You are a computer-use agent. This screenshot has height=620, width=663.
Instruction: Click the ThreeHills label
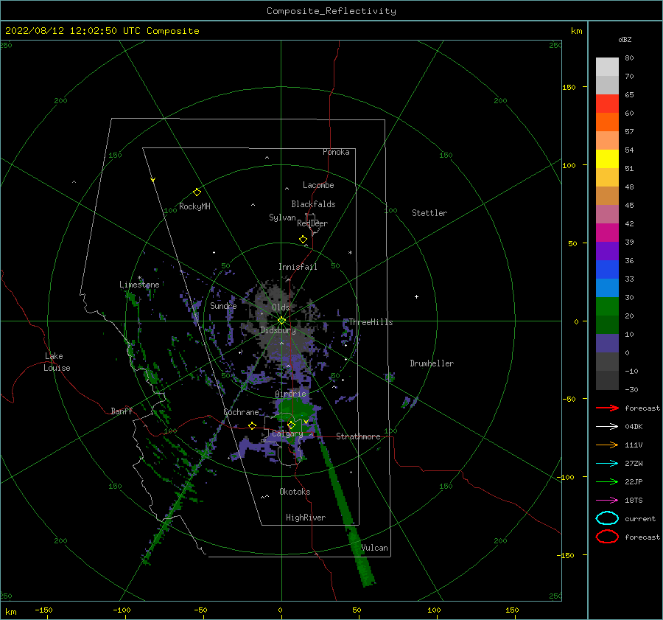coord(371,322)
